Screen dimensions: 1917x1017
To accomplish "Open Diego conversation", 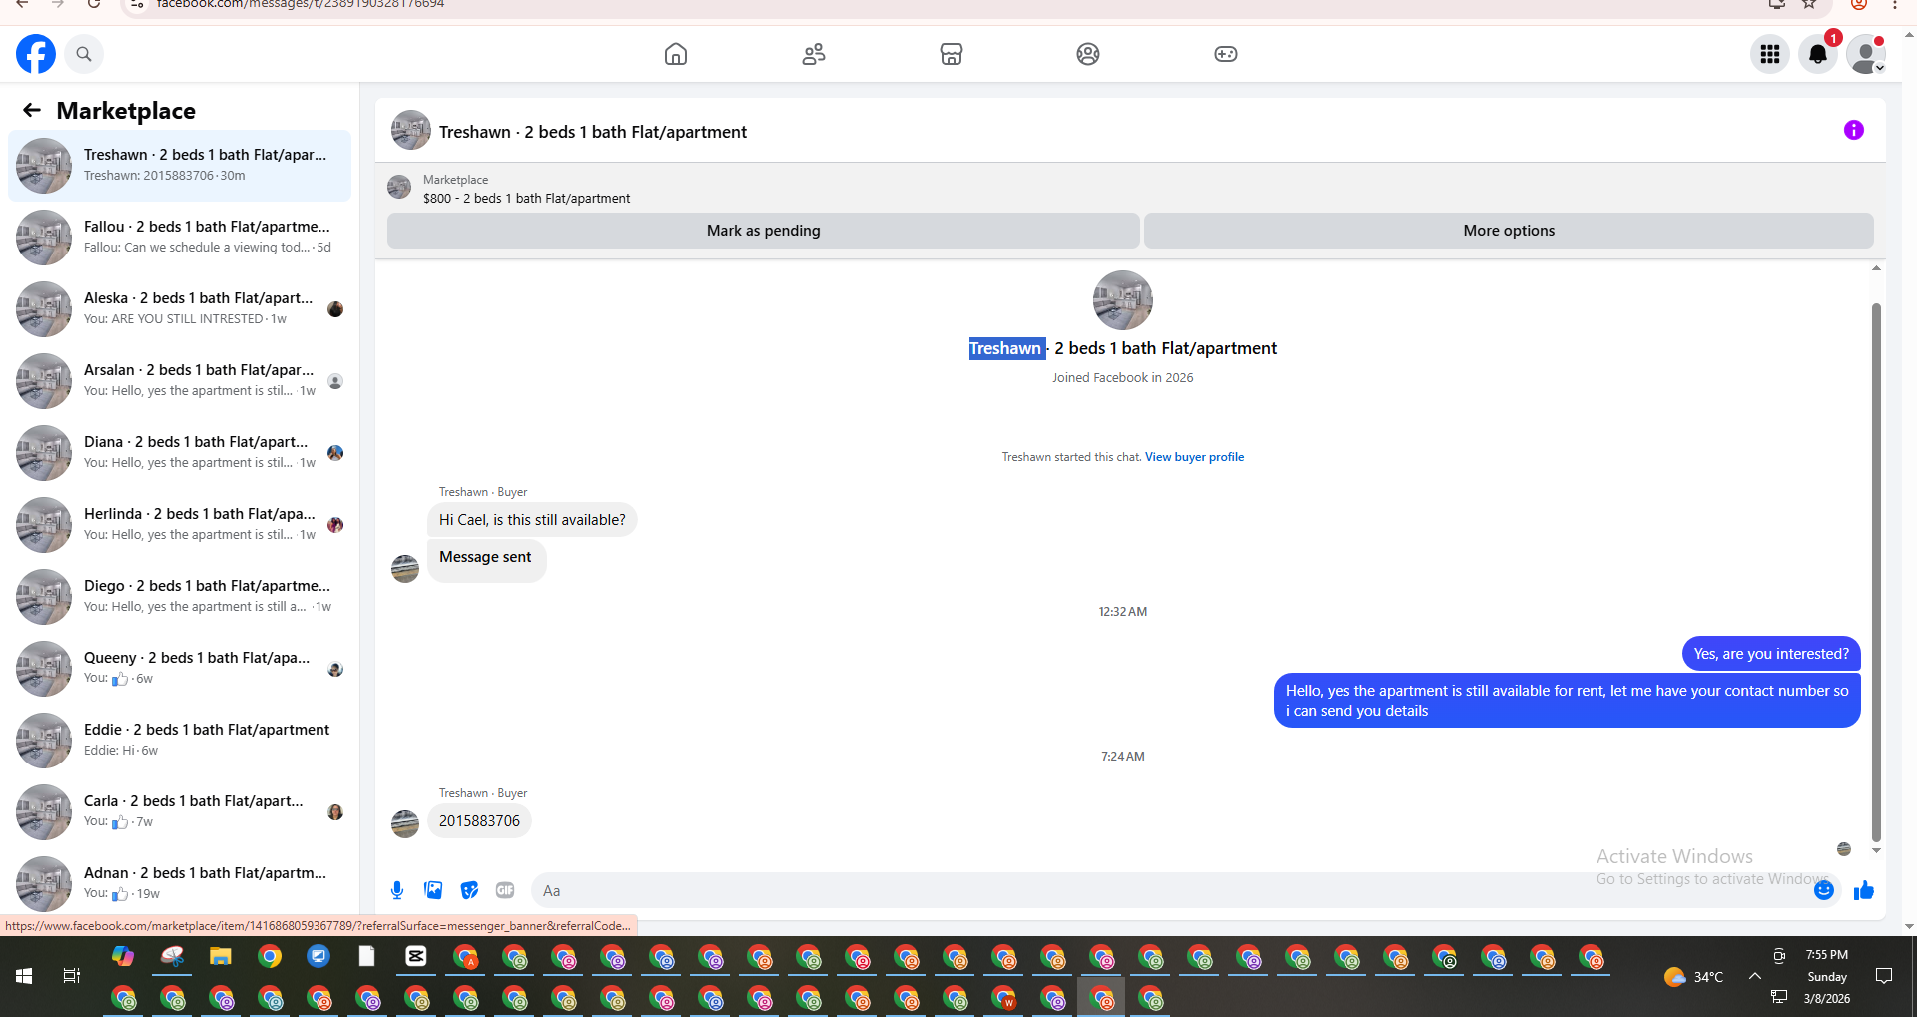I will tap(180, 596).
